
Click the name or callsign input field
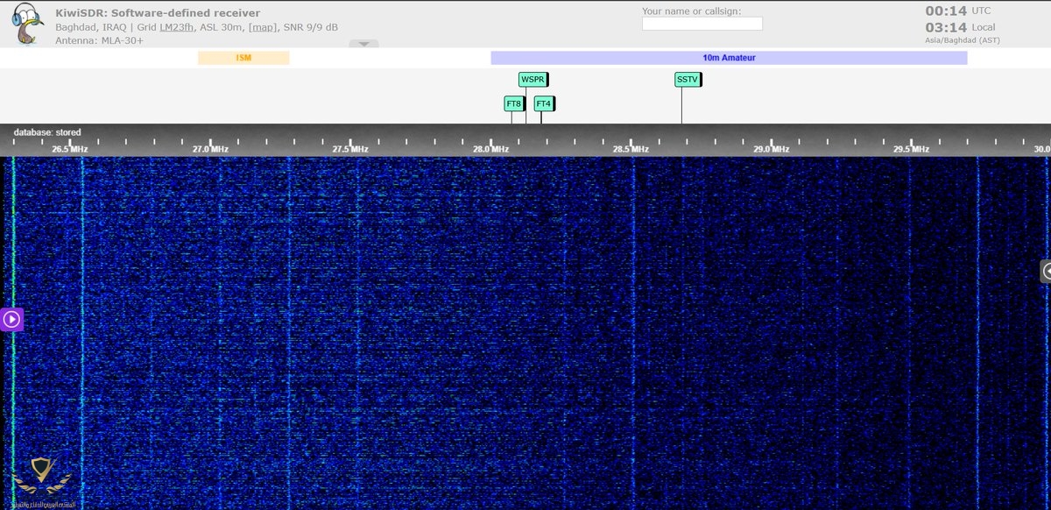[702, 25]
